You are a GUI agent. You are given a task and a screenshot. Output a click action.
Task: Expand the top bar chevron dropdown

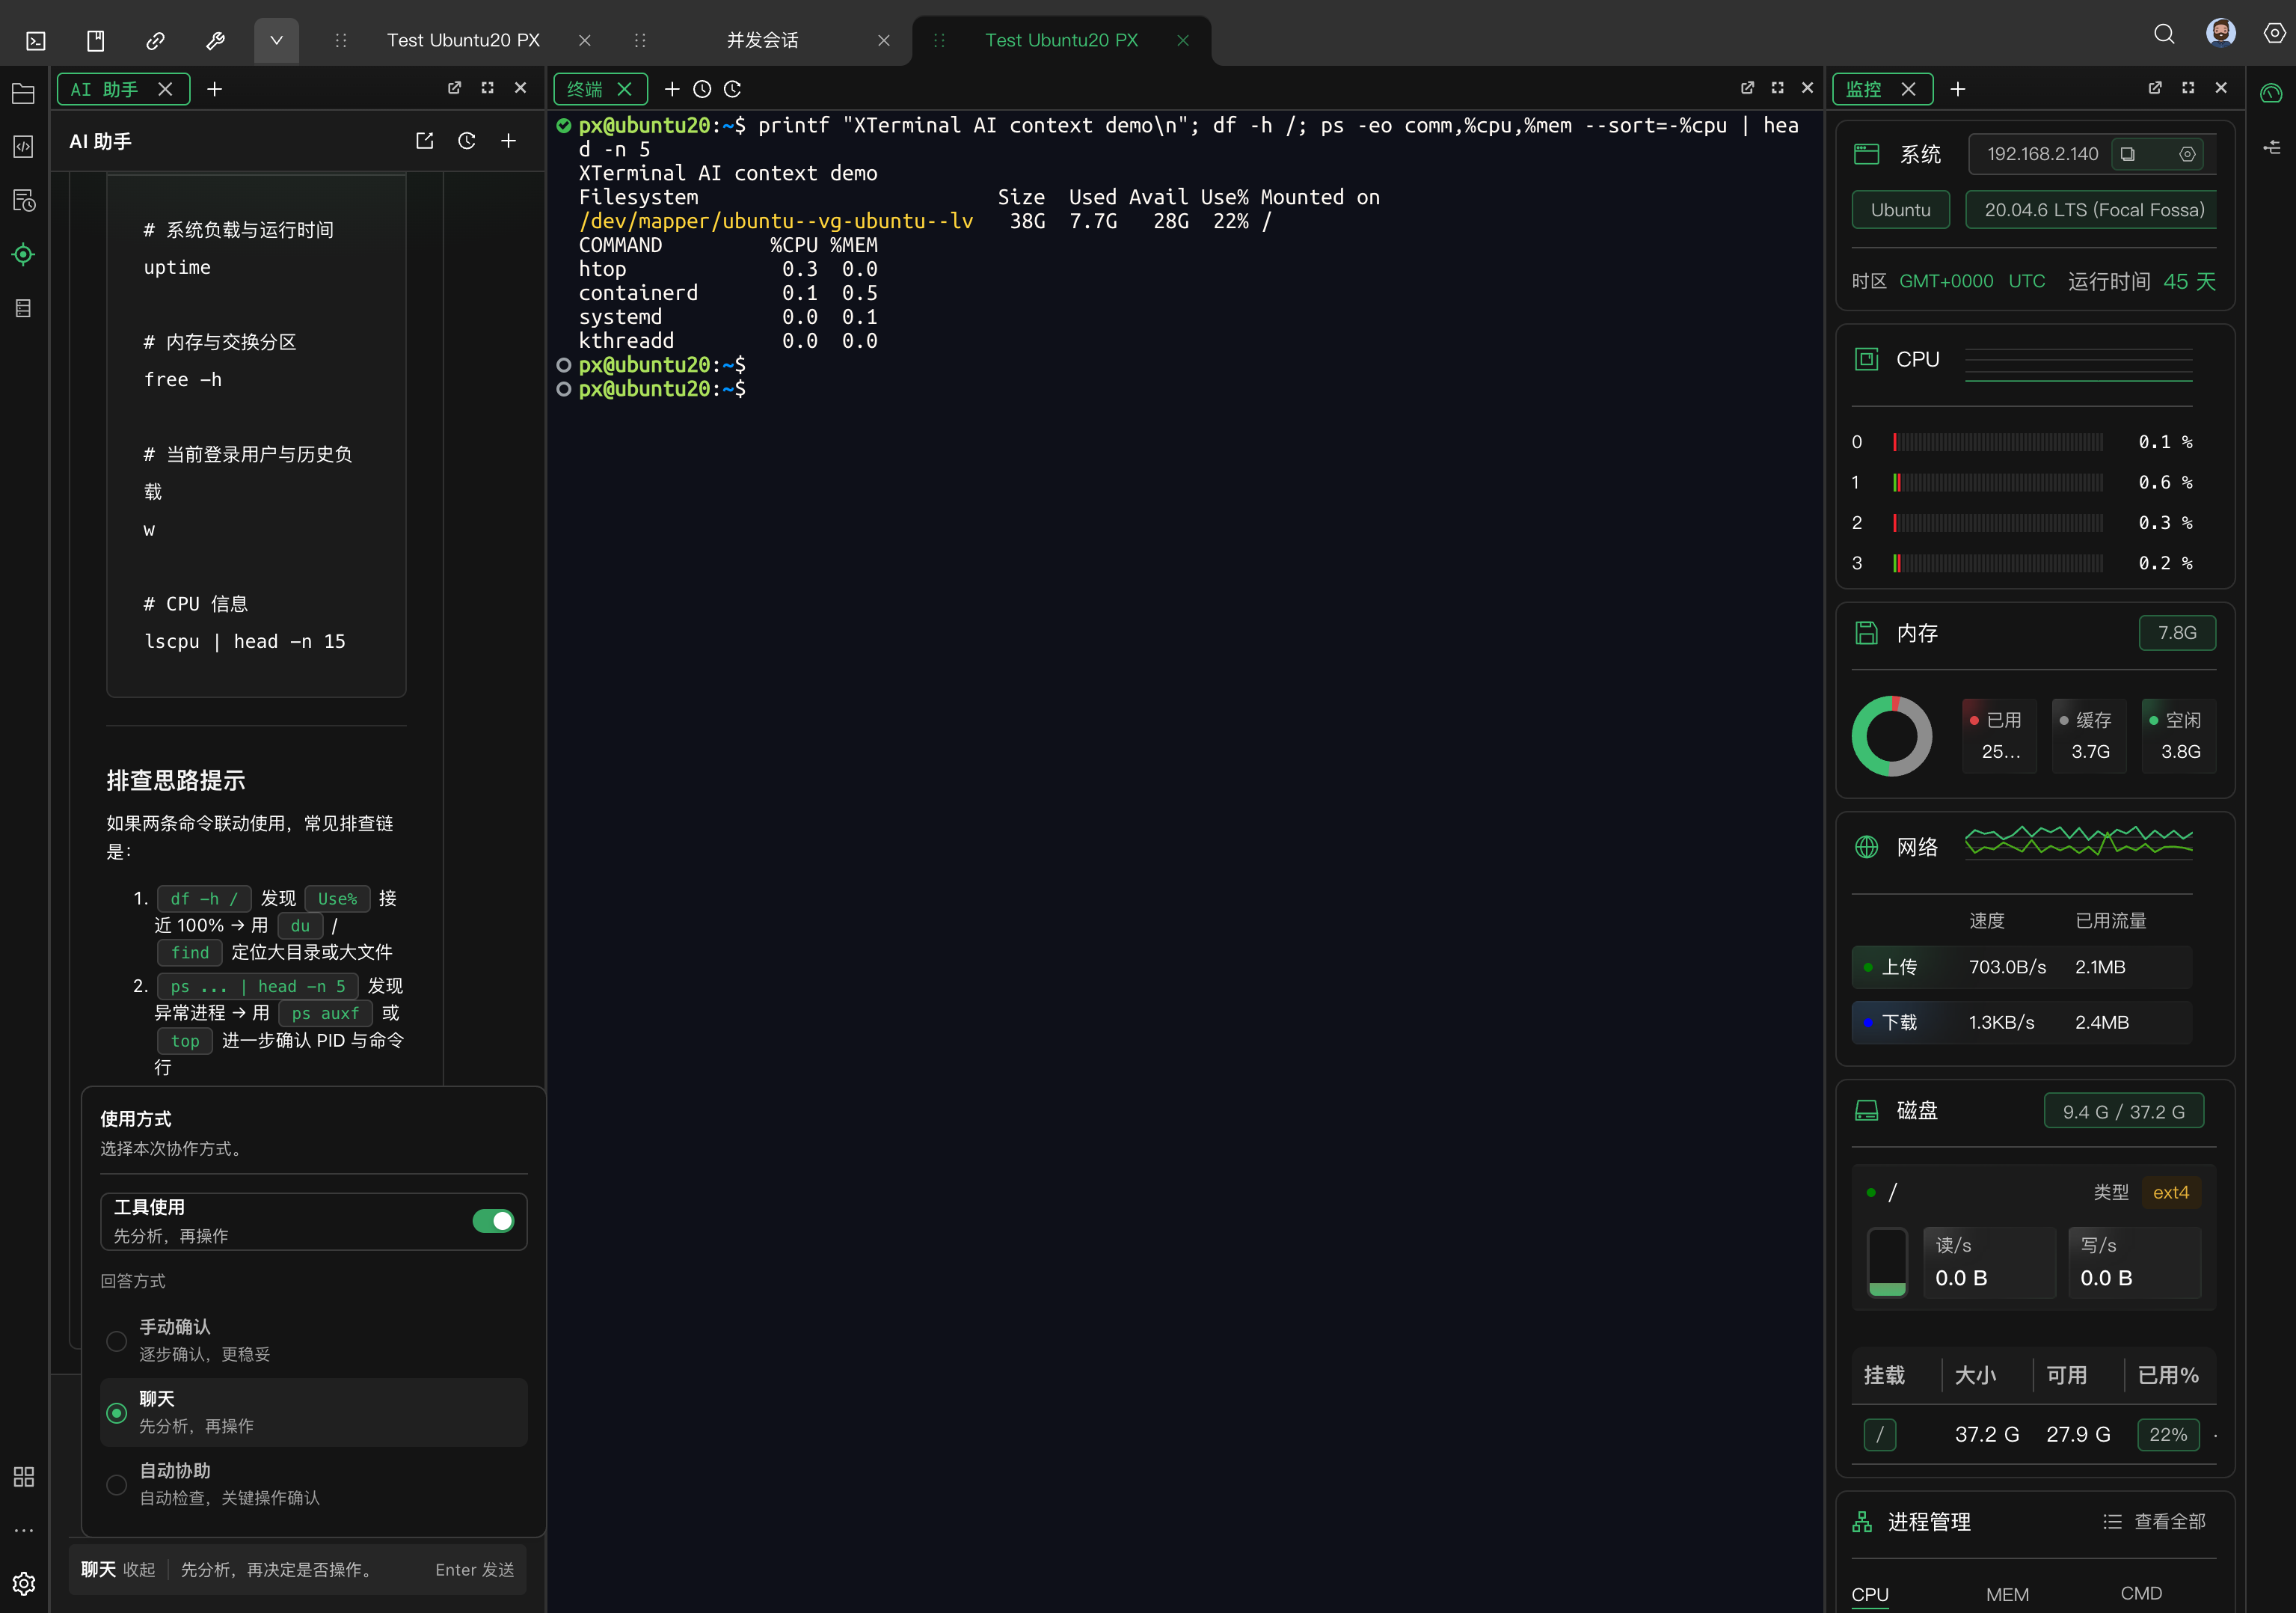pyautogui.click(x=276, y=40)
